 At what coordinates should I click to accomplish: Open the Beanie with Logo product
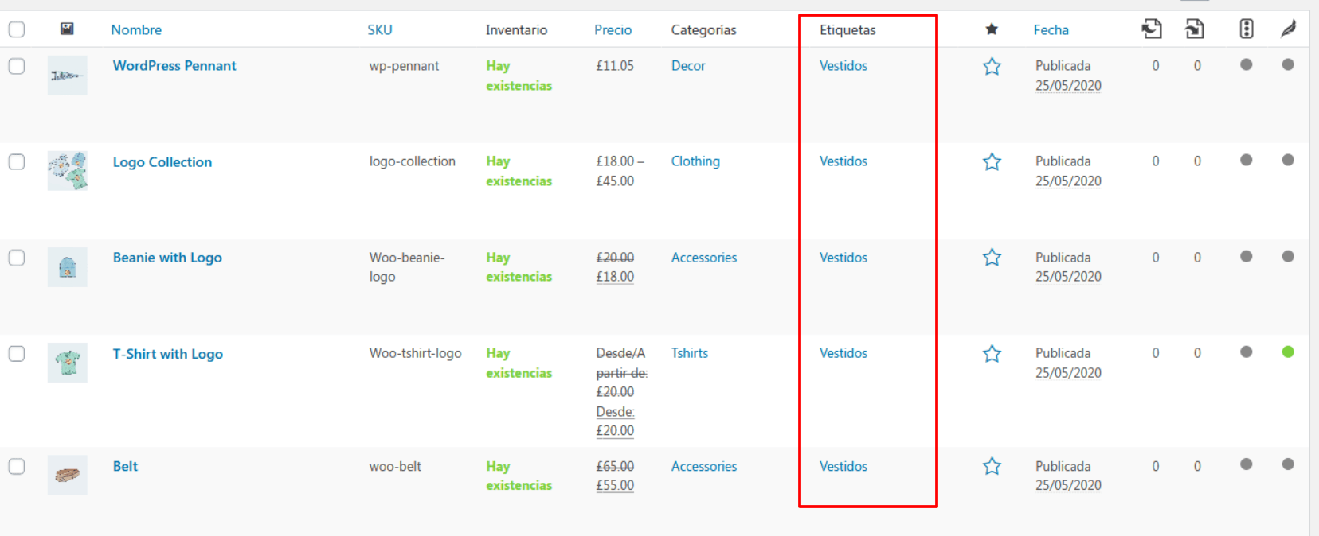pyautogui.click(x=167, y=258)
